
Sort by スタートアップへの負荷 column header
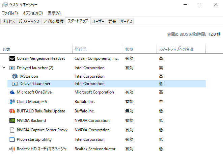pyautogui.click(x=181, y=49)
